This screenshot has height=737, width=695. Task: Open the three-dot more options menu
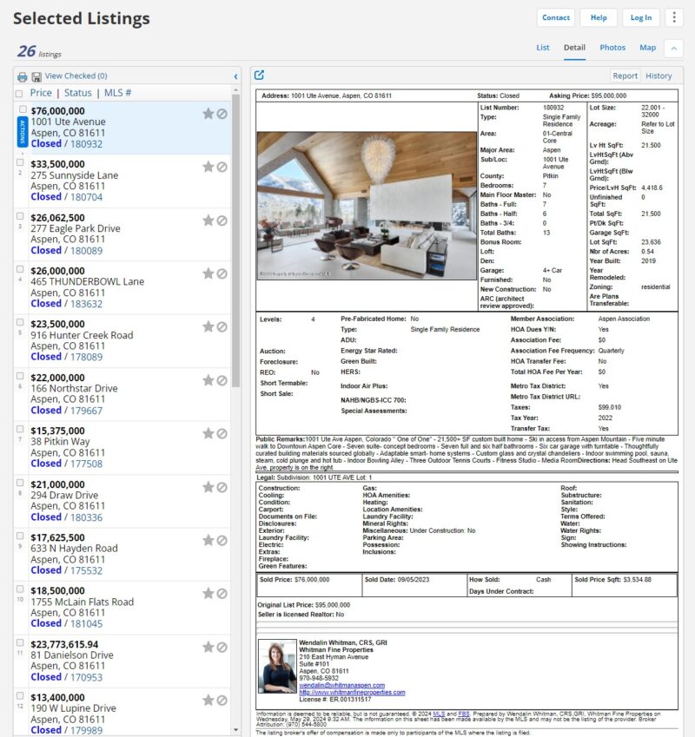coord(673,17)
